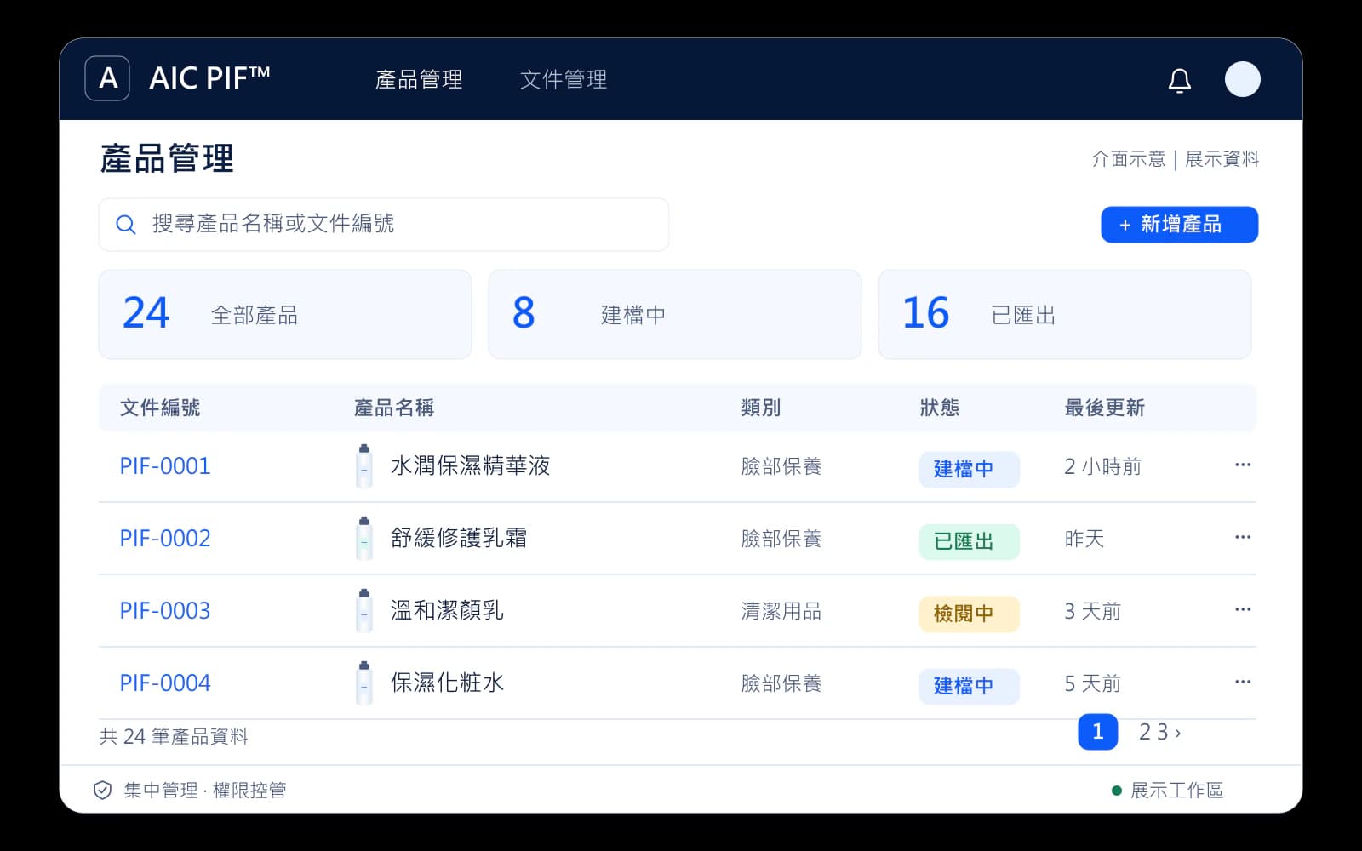Image resolution: width=1362 pixels, height=851 pixels.
Task: Filter by the 建檔中 8 card
Action: pos(675,314)
